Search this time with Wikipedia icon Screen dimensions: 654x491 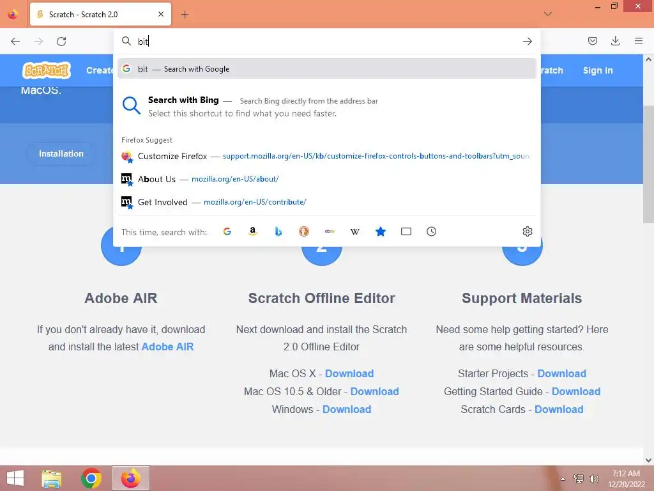click(355, 231)
